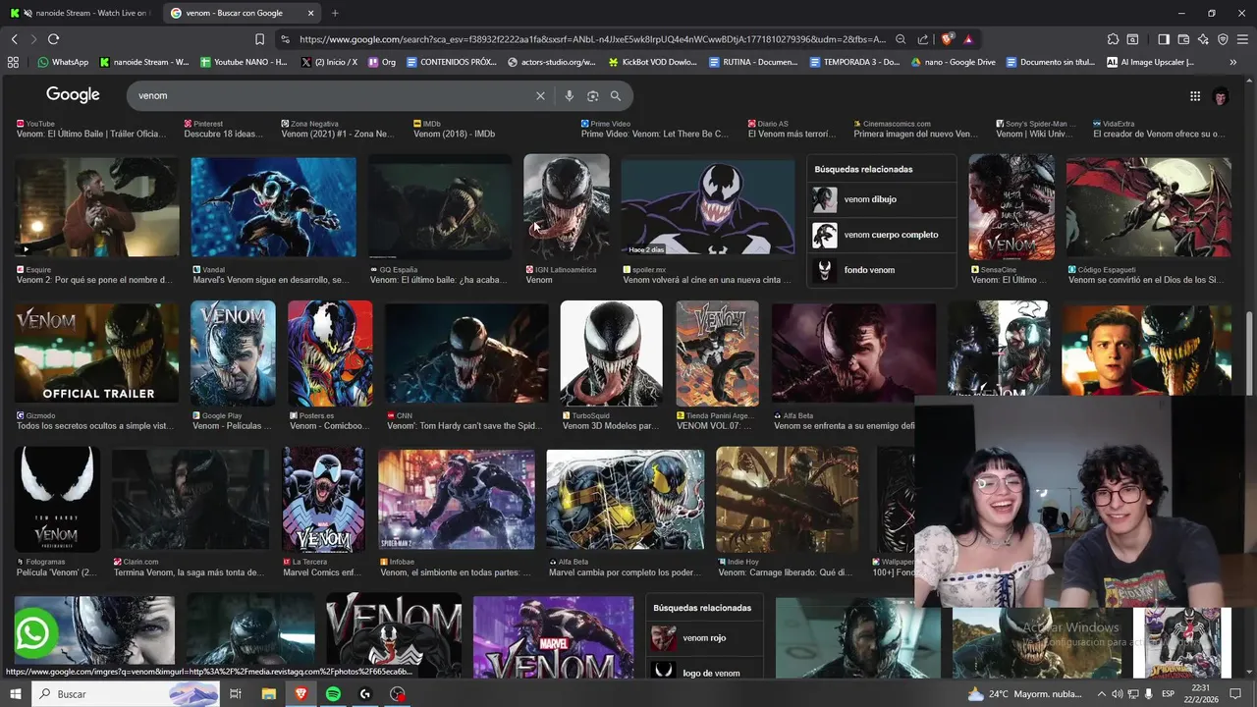1257x707 pixels.
Task: Open the Windows Start menu
Action: point(15,693)
